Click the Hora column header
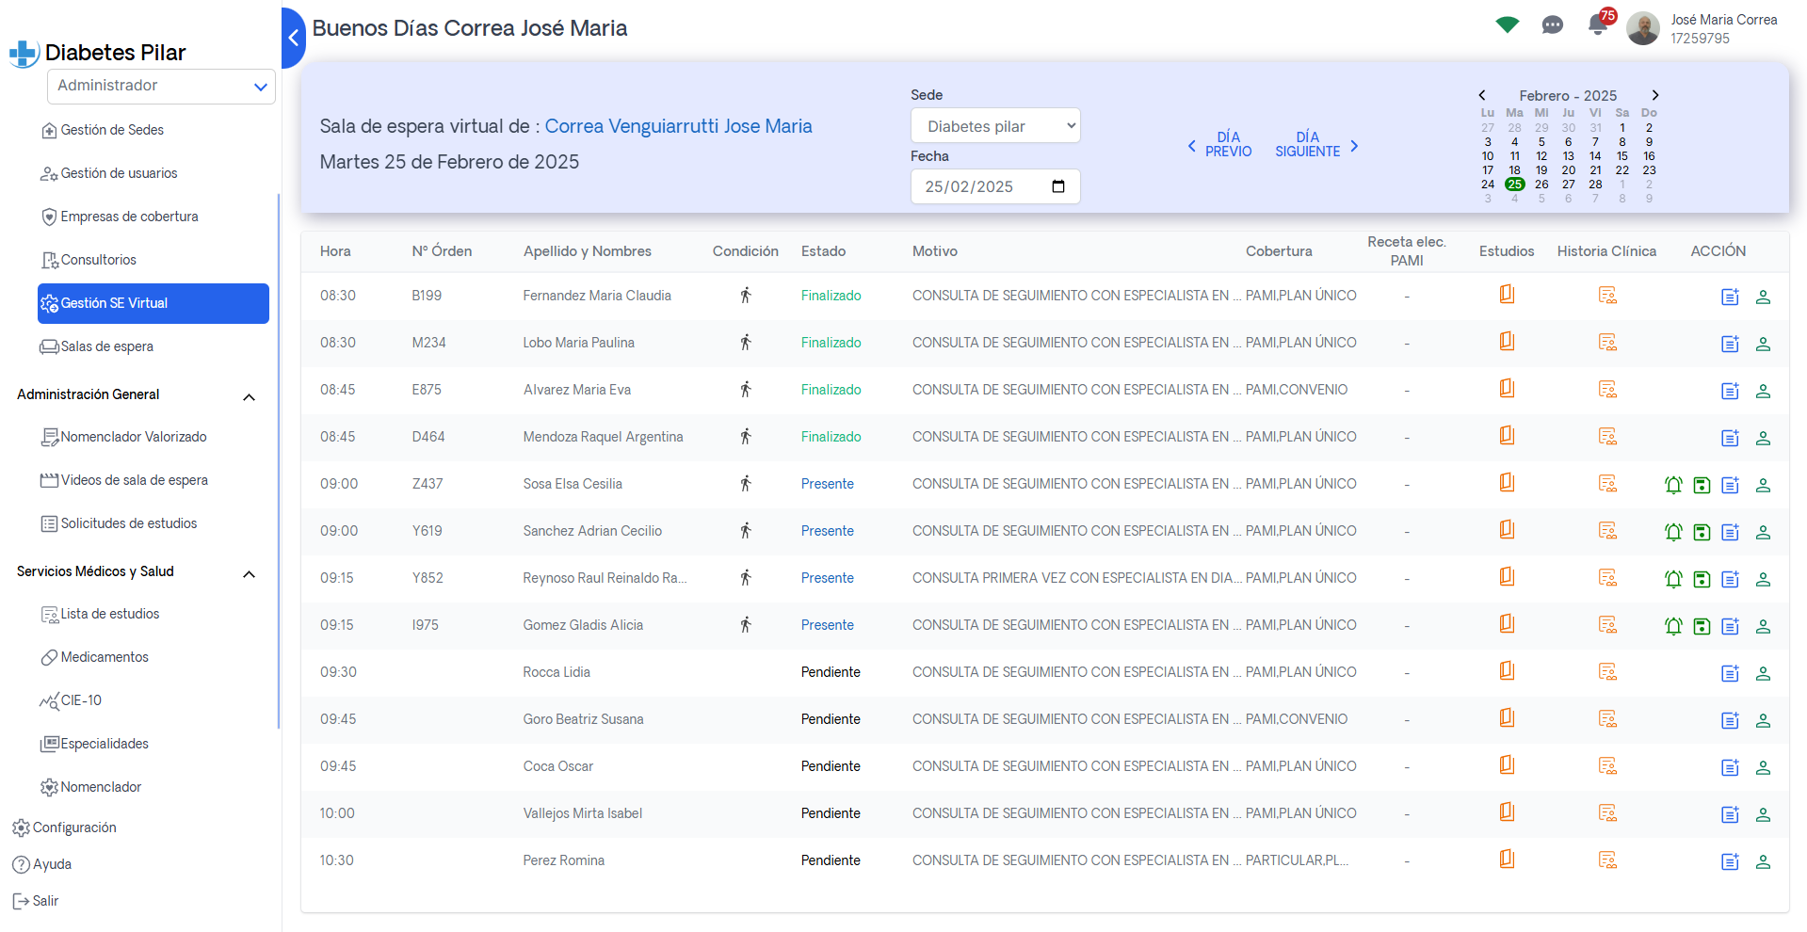Image resolution: width=1807 pixels, height=932 pixels. tap(335, 251)
